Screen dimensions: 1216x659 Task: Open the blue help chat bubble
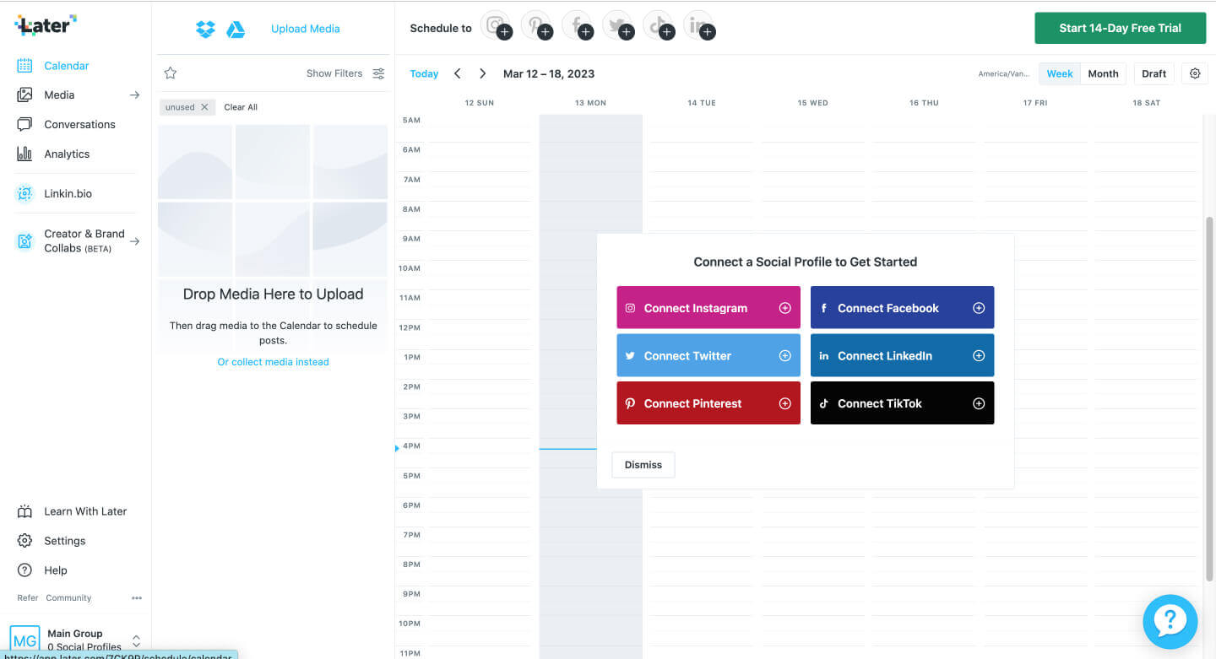(1170, 622)
